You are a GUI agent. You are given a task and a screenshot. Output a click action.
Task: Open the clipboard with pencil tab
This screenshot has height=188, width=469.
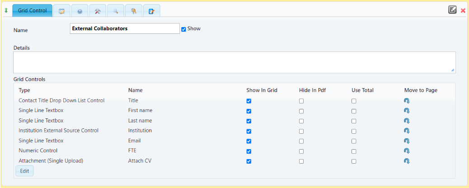(x=152, y=11)
